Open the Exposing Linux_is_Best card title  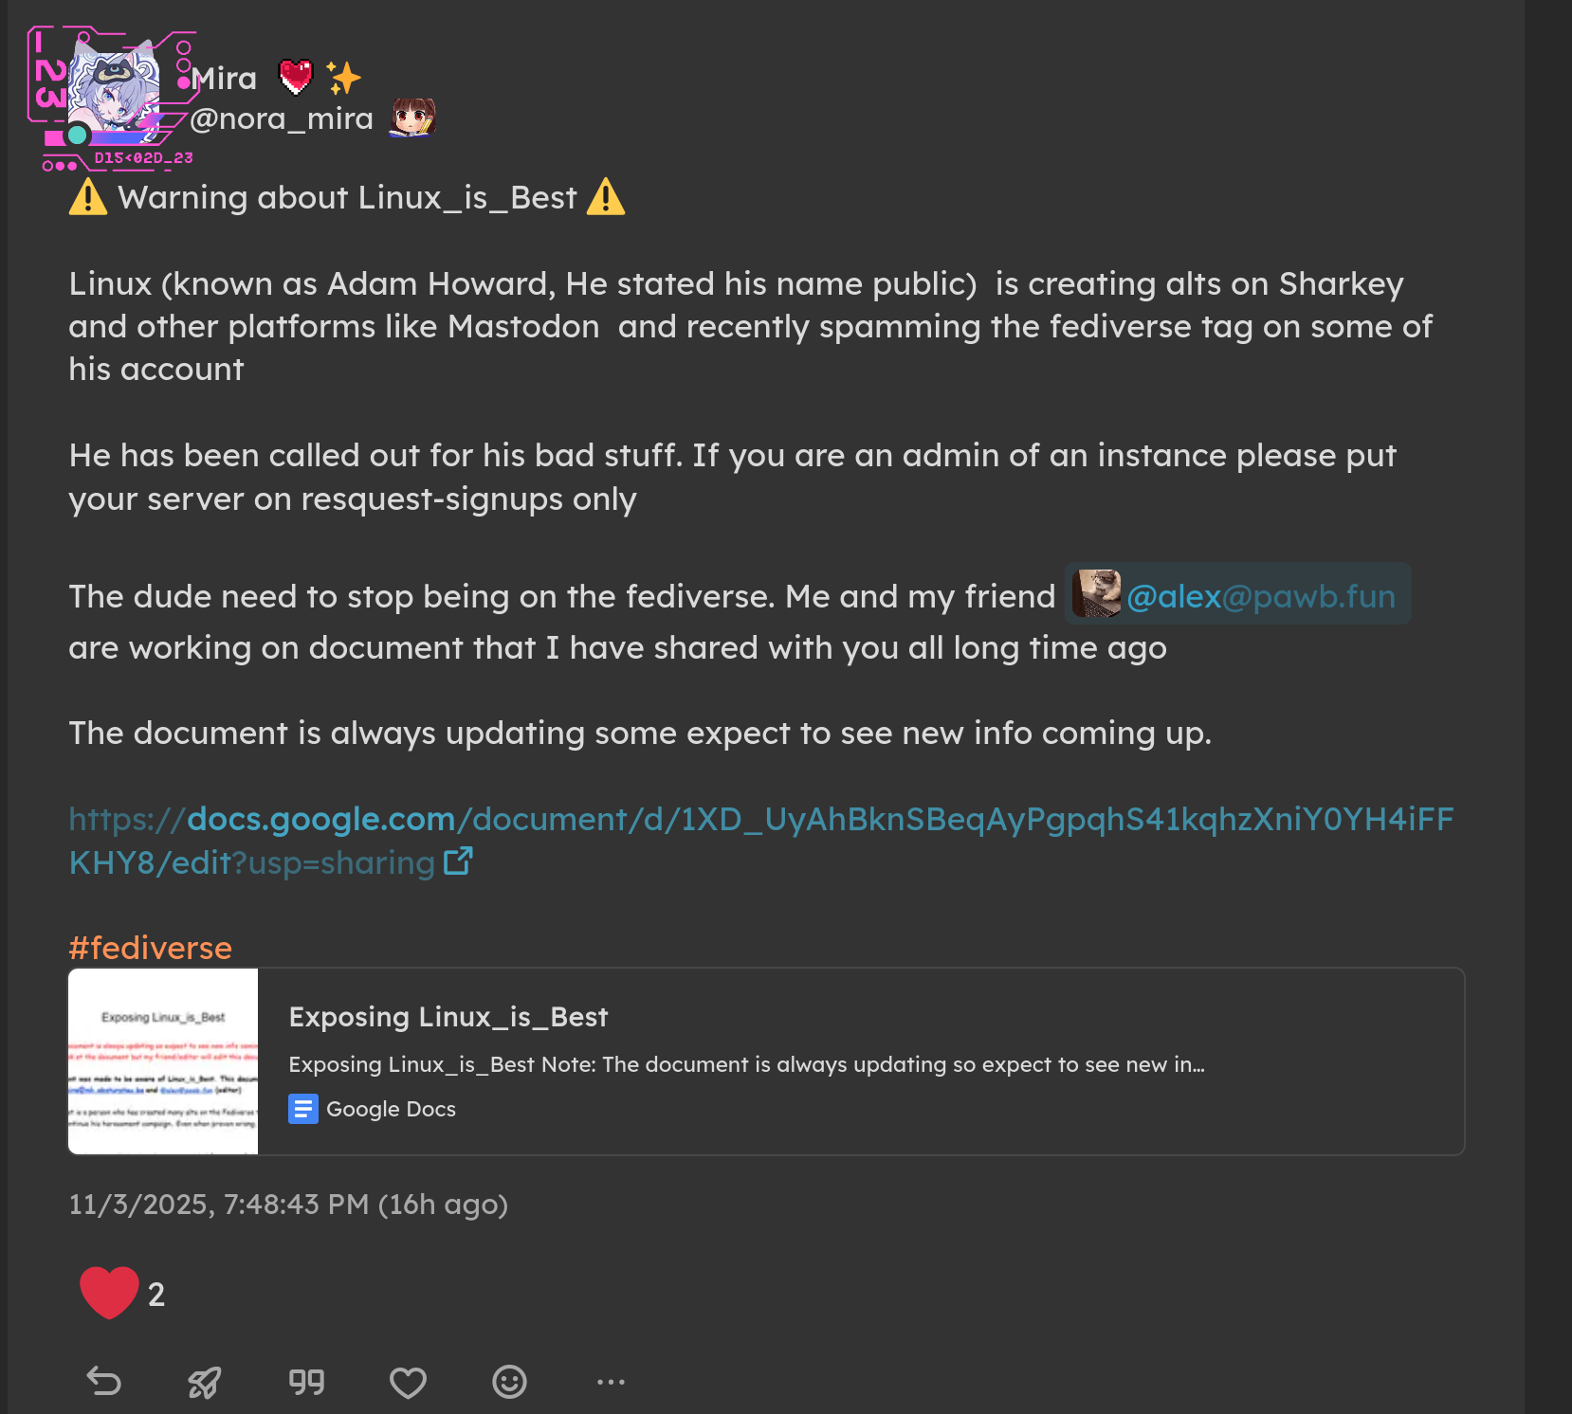(448, 1017)
